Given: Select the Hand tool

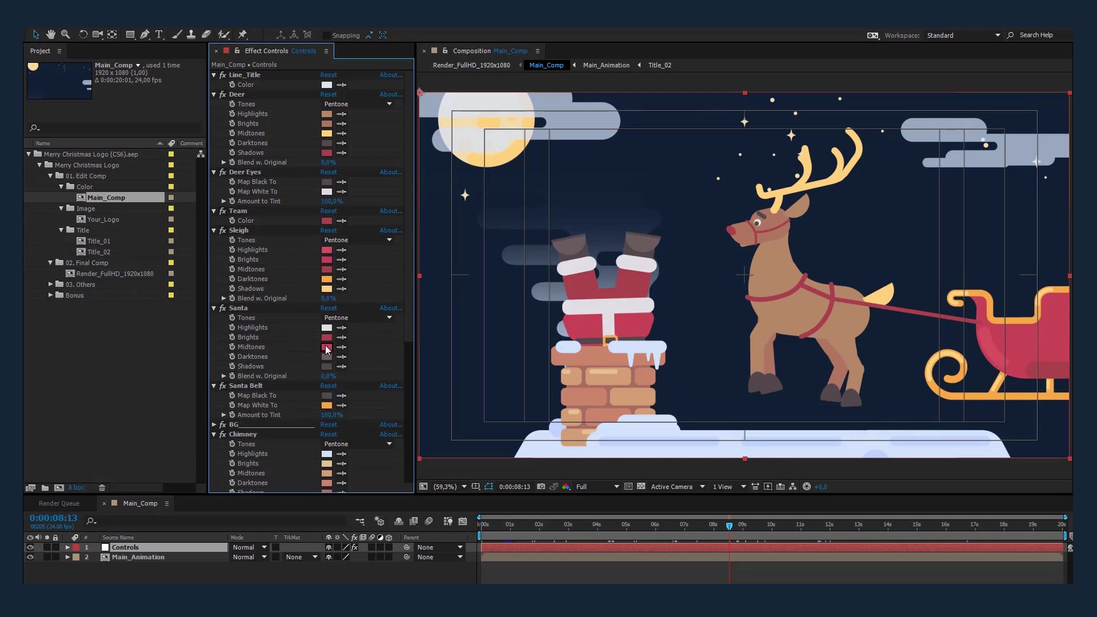Looking at the screenshot, I should pos(51,35).
